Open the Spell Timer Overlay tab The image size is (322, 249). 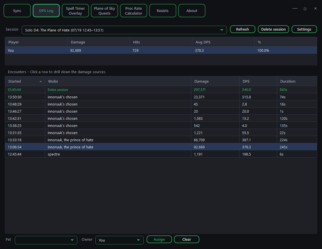click(x=75, y=11)
